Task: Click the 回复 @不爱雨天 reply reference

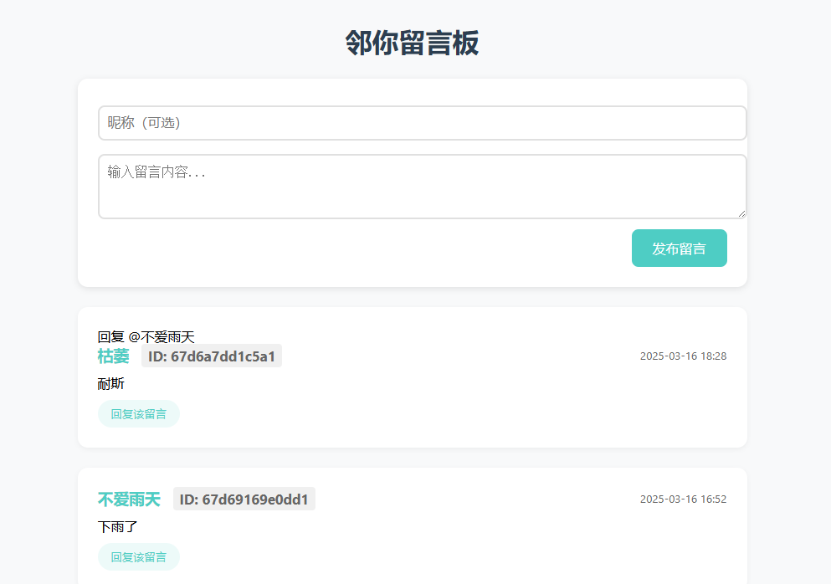Action: pyautogui.click(x=146, y=337)
